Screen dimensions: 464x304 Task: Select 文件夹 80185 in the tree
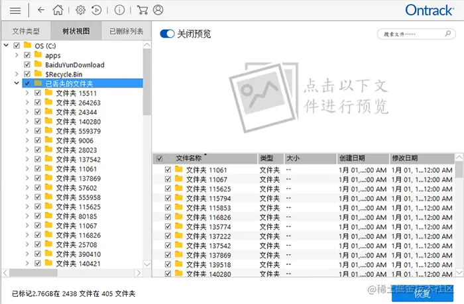click(x=76, y=216)
